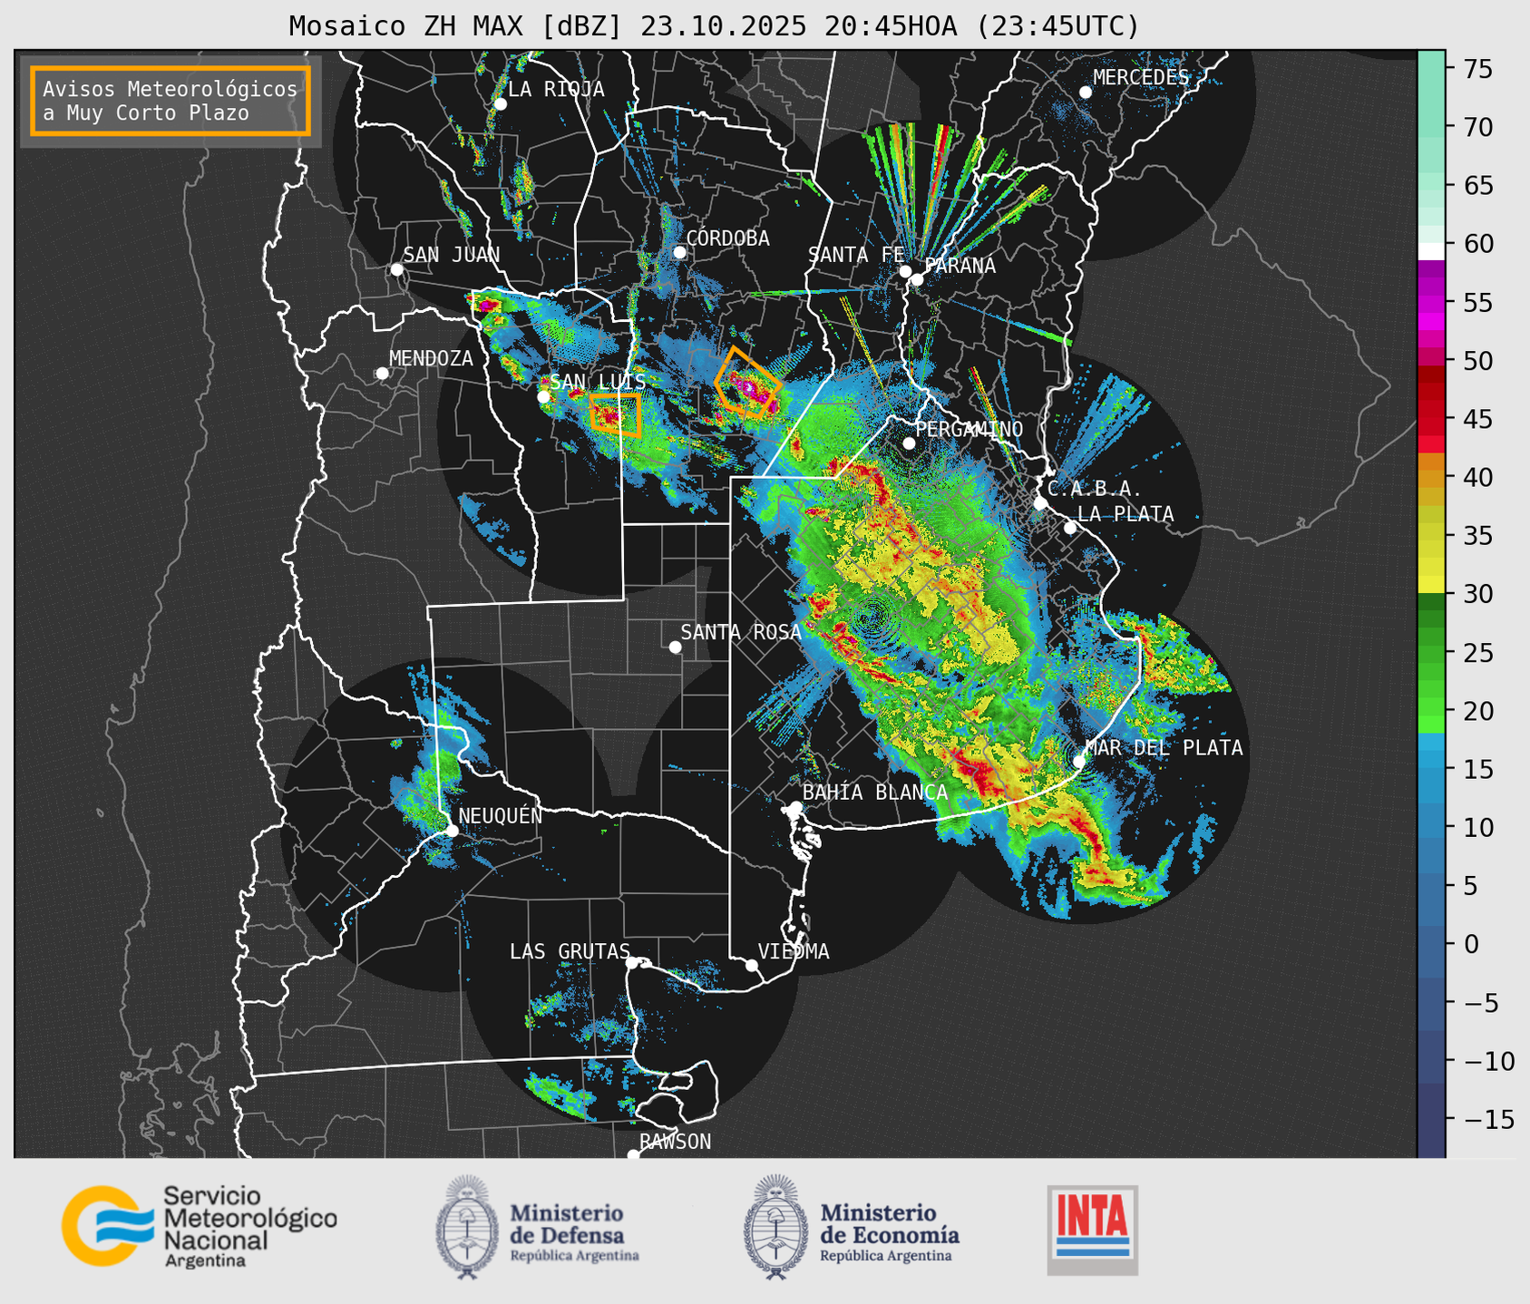The height and width of the screenshot is (1304, 1530).
Task: Click the Santa Rosa city marker dot
Action: tap(675, 647)
